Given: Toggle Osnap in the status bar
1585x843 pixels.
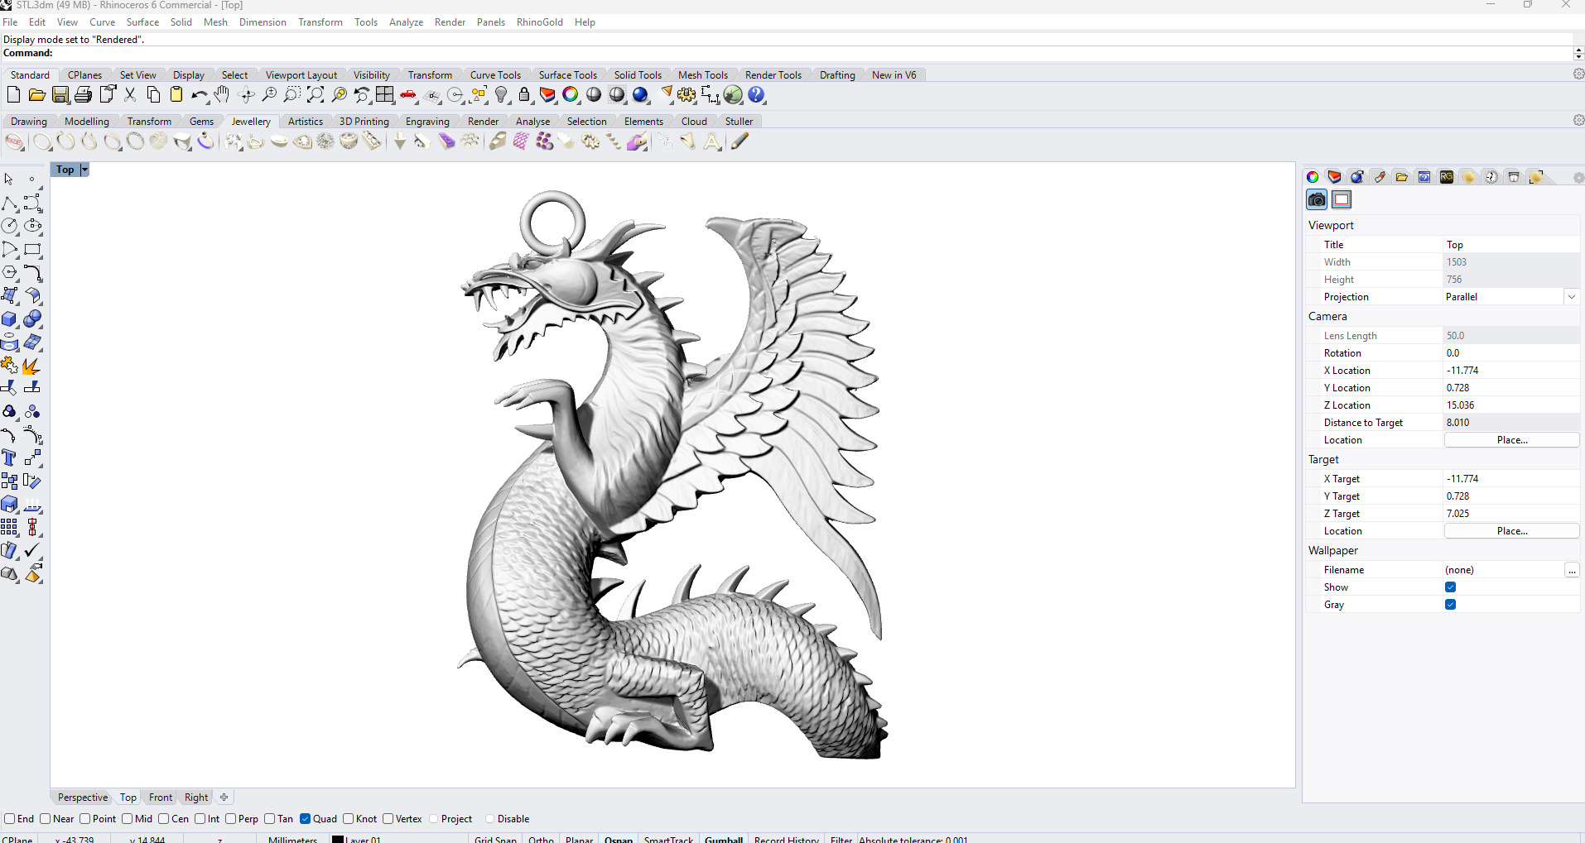Looking at the screenshot, I should coord(619,839).
